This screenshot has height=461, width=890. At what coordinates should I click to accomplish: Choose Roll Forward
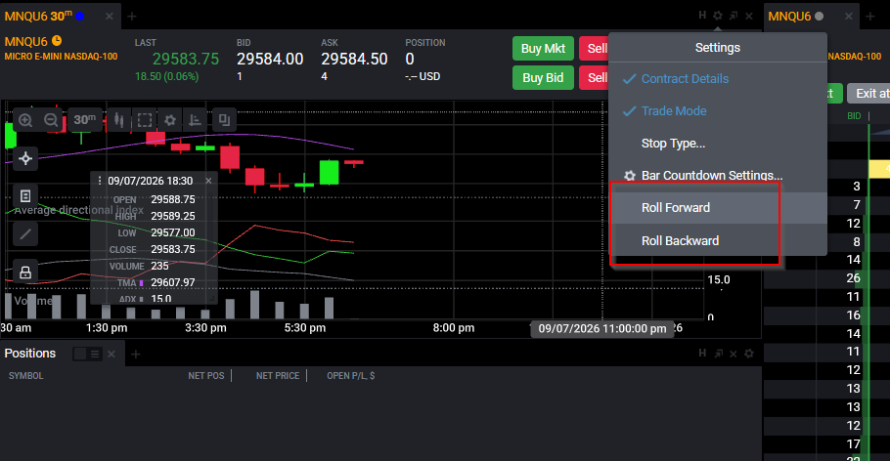click(718, 207)
